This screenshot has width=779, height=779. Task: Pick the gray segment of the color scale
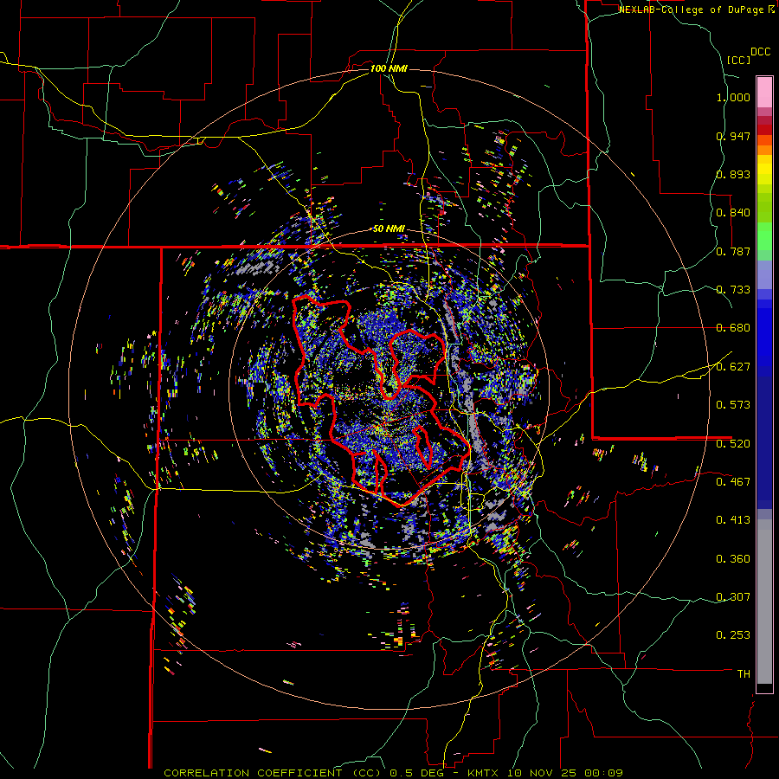764,602
